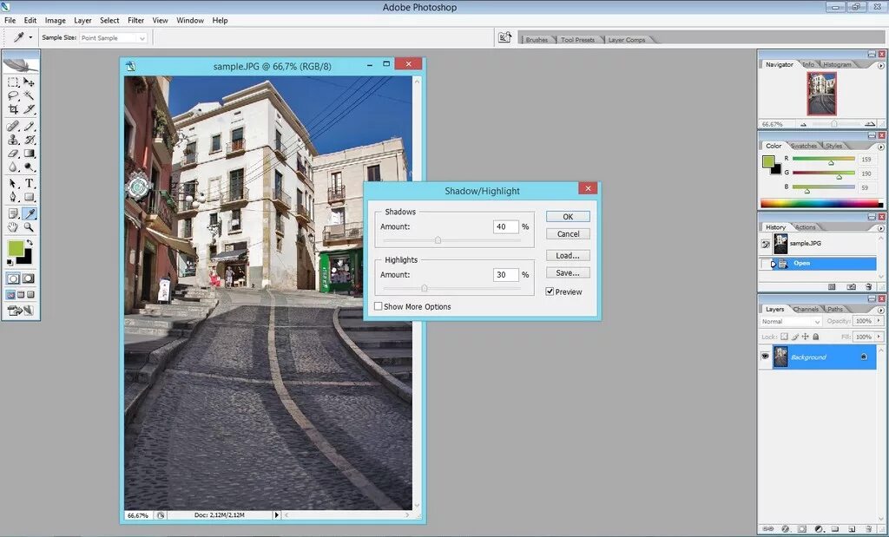Switch to the Histogram tab
This screenshot has width=889, height=537.
tap(838, 64)
